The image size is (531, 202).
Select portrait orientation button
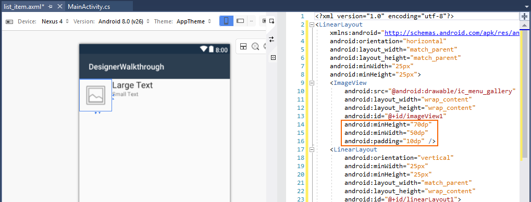226,21
